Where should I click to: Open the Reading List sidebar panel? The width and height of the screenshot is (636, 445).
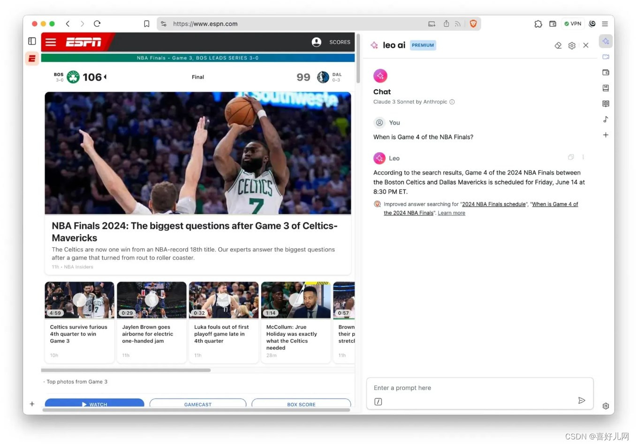[606, 104]
